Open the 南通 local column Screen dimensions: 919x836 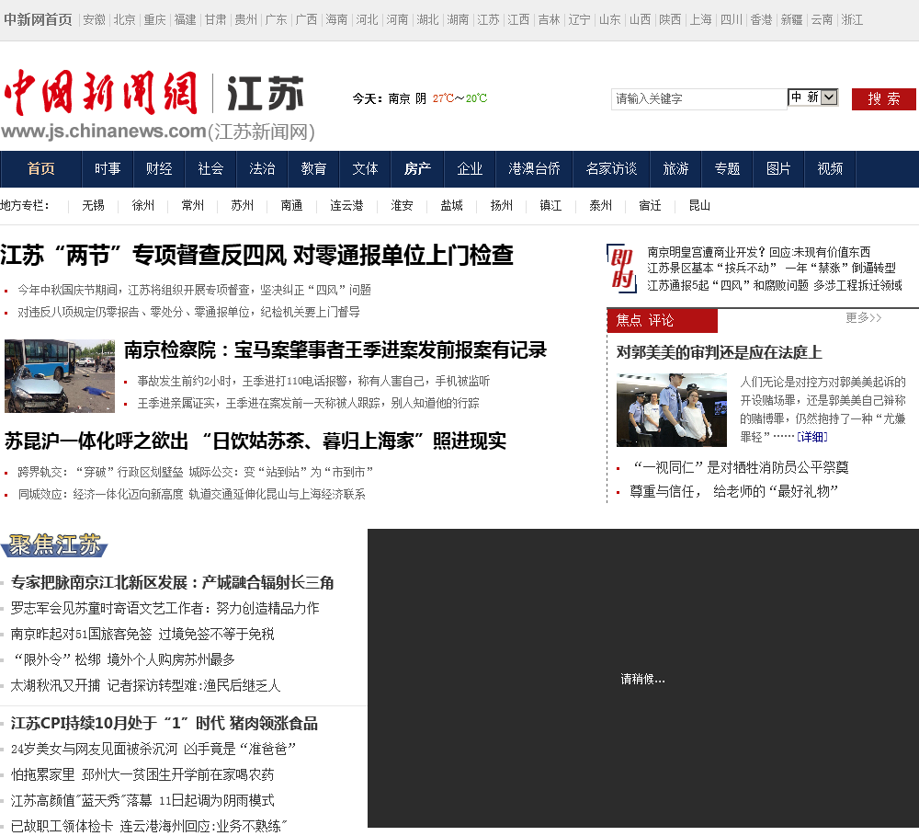[x=292, y=205]
